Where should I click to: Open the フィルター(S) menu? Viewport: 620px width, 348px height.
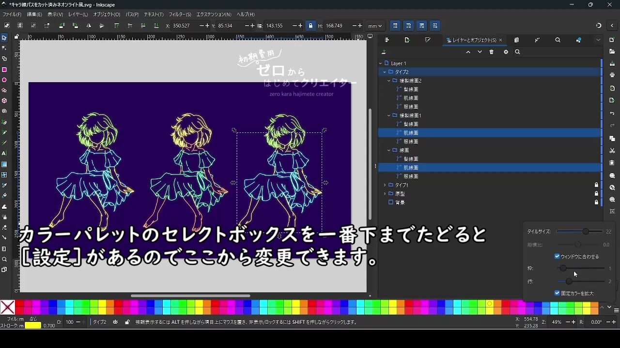point(180,14)
